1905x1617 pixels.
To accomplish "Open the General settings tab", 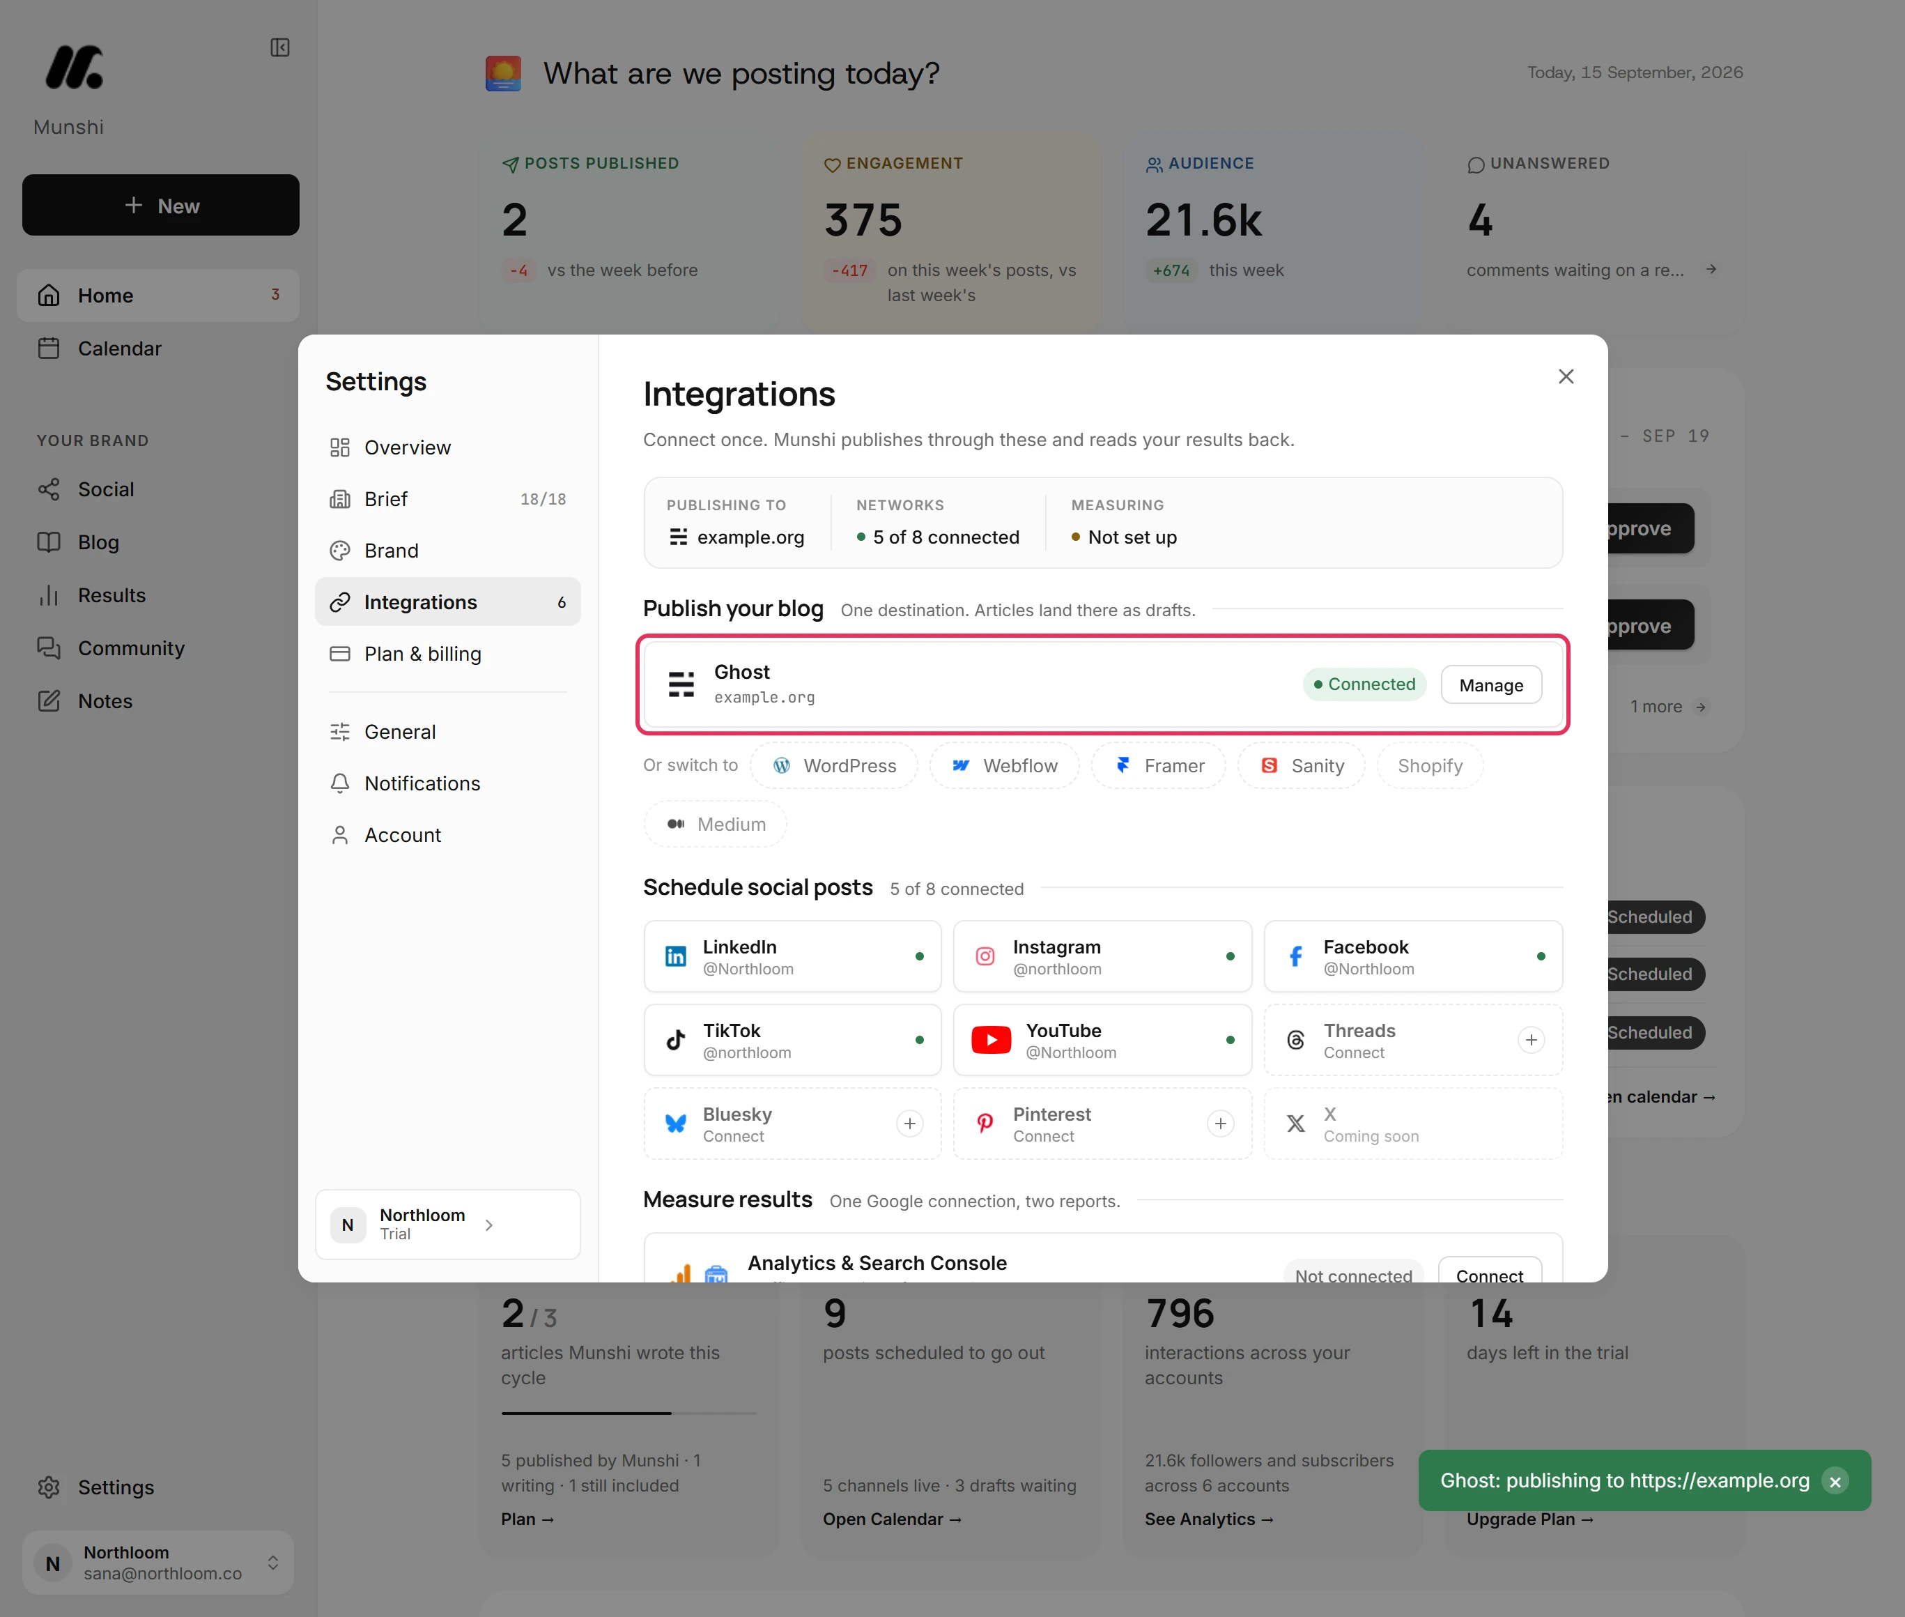I will (x=448, y=733).
